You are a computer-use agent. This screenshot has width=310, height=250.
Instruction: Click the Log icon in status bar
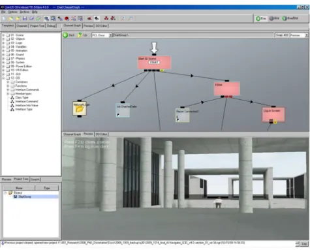point(304,244)
